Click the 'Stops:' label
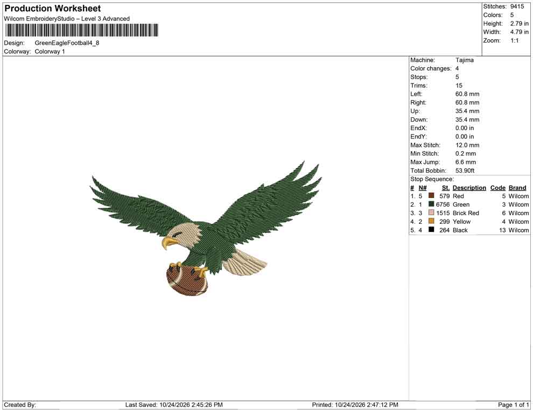 (x=419, y=77)
